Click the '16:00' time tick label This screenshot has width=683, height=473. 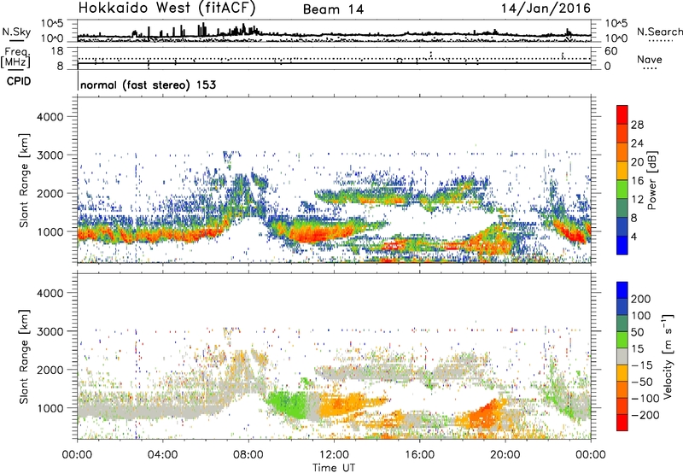419,455
